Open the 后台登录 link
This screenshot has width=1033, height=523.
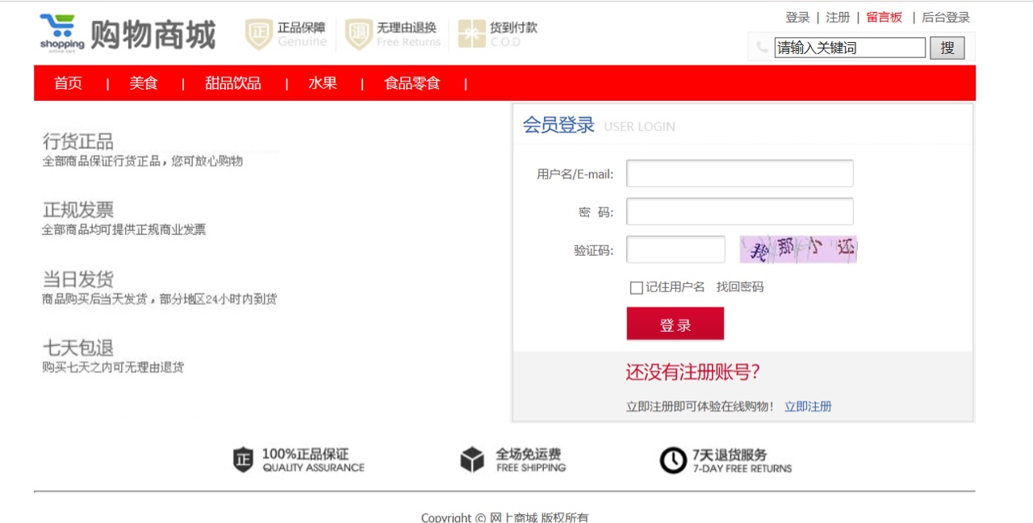click(x=946, y=17)
